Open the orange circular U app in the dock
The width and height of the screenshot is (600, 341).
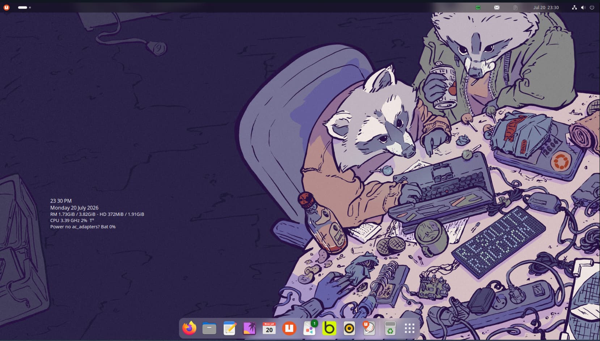pyautogui.click(x=289, y=328)
